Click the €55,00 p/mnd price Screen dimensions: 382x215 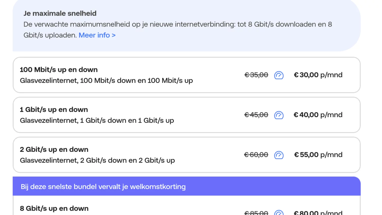(x=318, y=155)
